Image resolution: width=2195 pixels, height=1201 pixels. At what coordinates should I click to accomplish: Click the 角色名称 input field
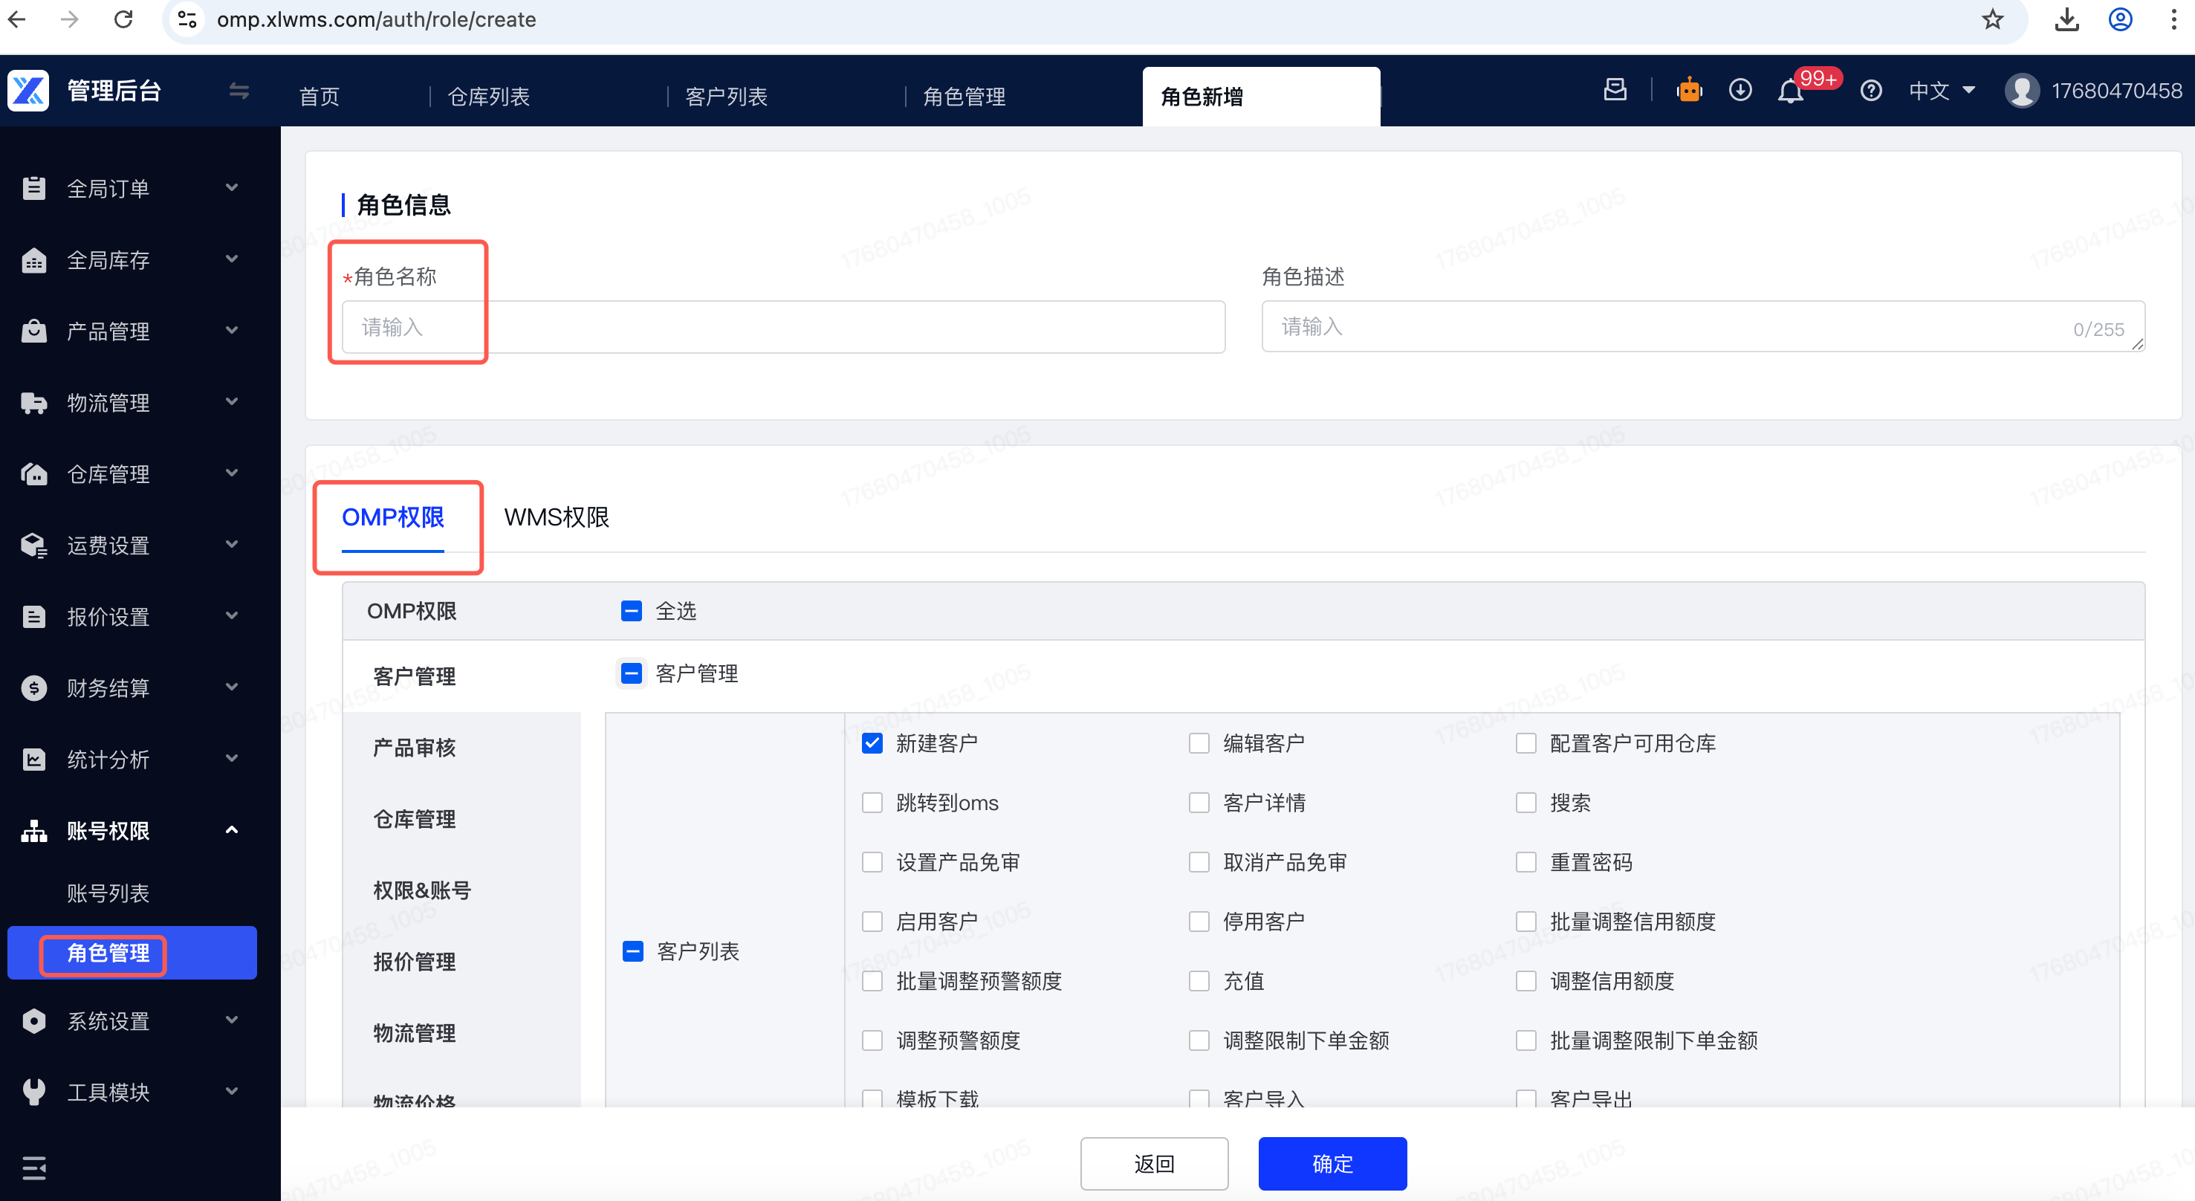(x=782, y=327)
